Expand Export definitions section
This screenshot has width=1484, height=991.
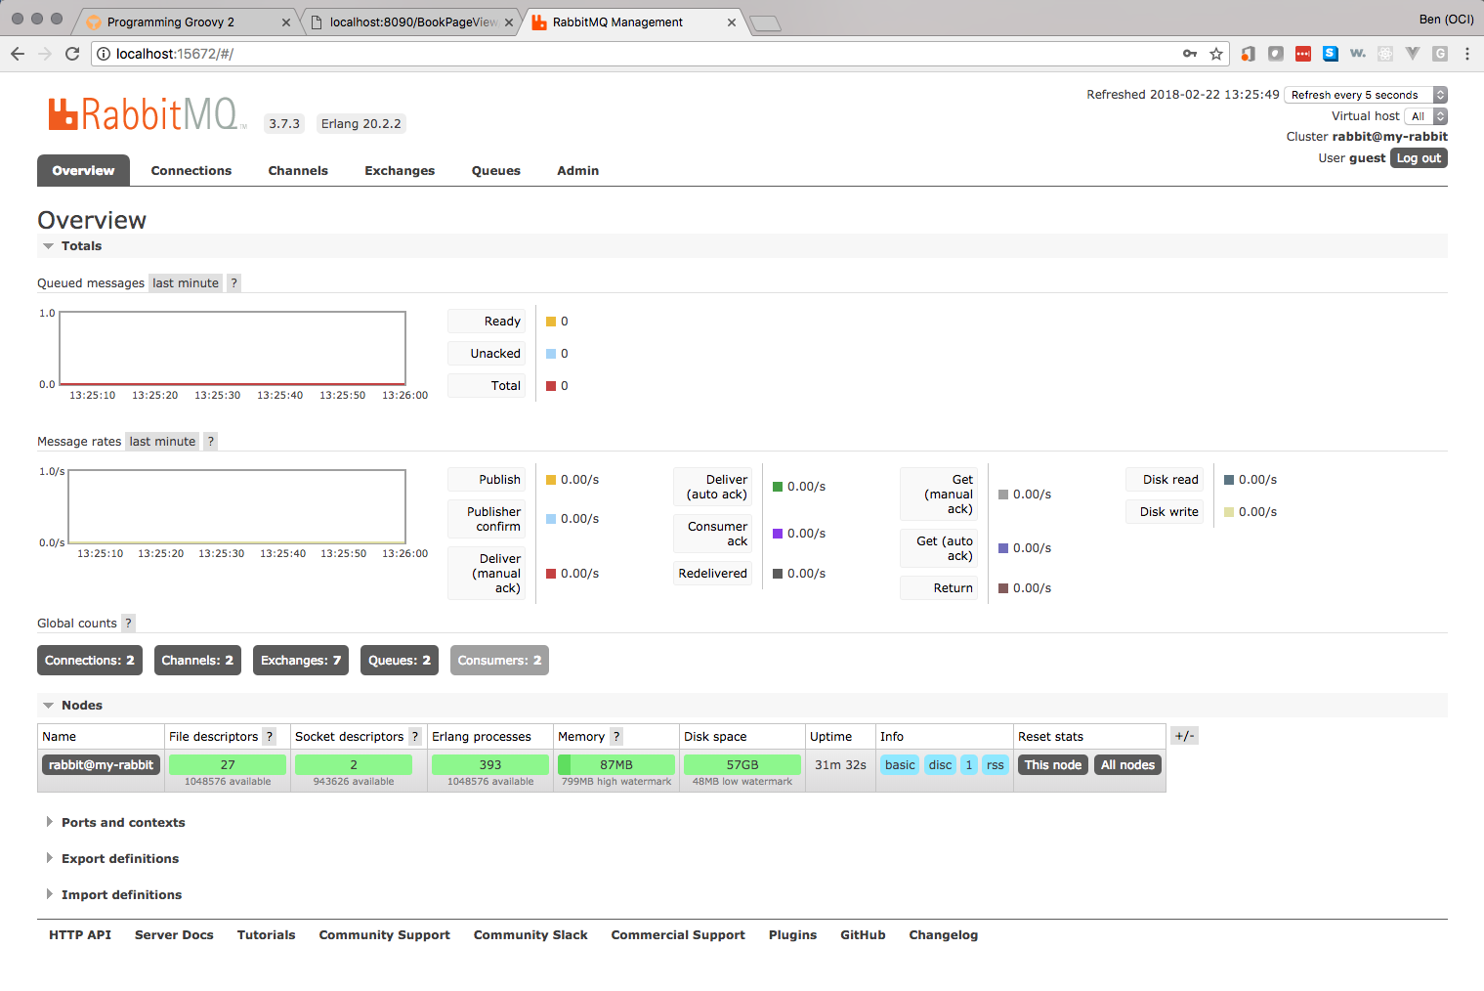[x=112, y=859]
